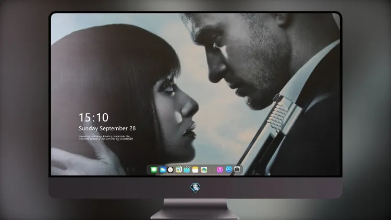Open the clapperboard Videos app
The image size is (391, 220).
click(x=187, y=169)
